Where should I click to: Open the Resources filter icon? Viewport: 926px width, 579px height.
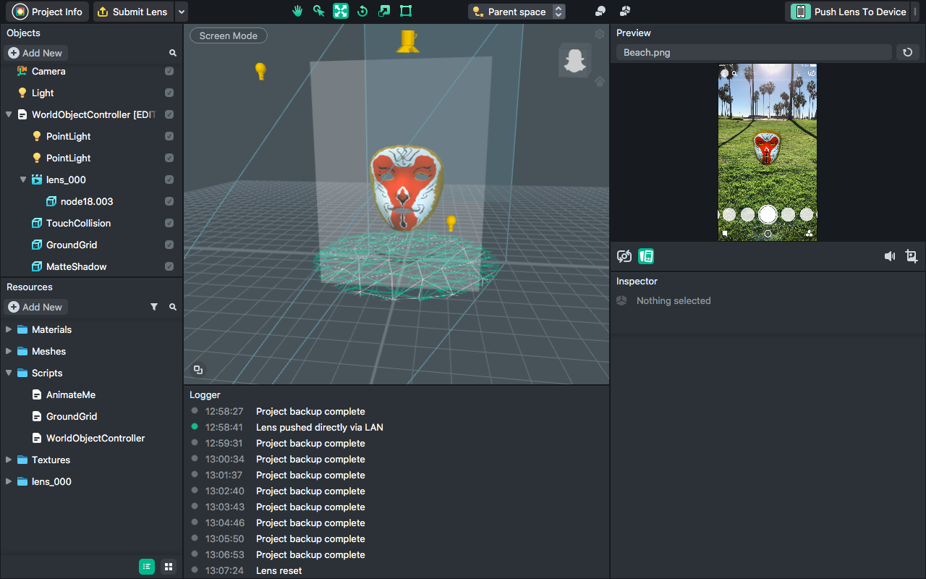coord(154,307)
